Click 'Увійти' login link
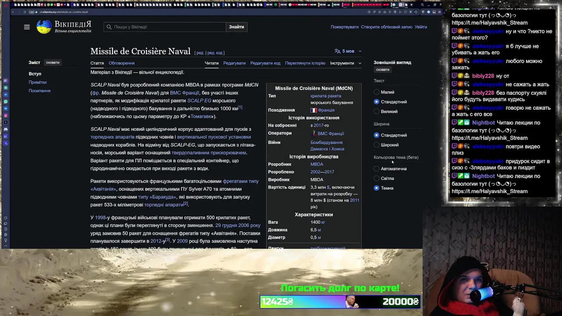Viewport: 562px width, 316px height. 421,27
